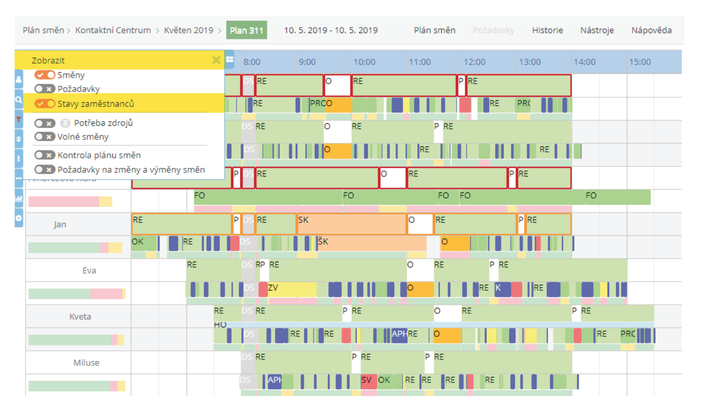Click the grid view icon beside timeline
Image resolution: width=705 pixels, height=409 pixels.
230,60
